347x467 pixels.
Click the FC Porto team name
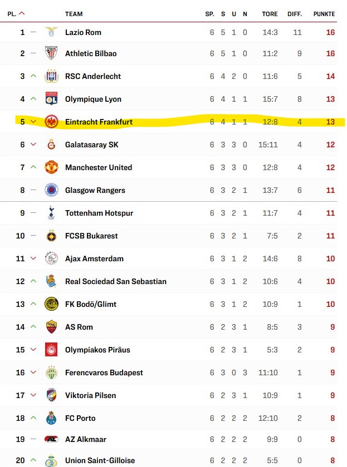point(80,418)
